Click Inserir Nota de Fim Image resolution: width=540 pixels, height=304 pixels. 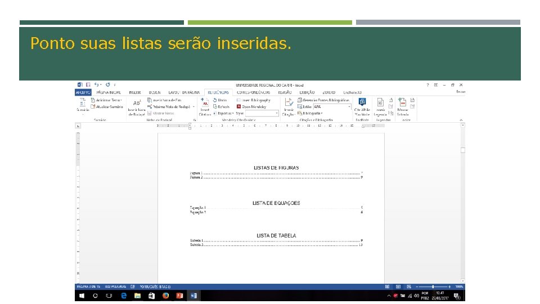click(x=164, y=100)
